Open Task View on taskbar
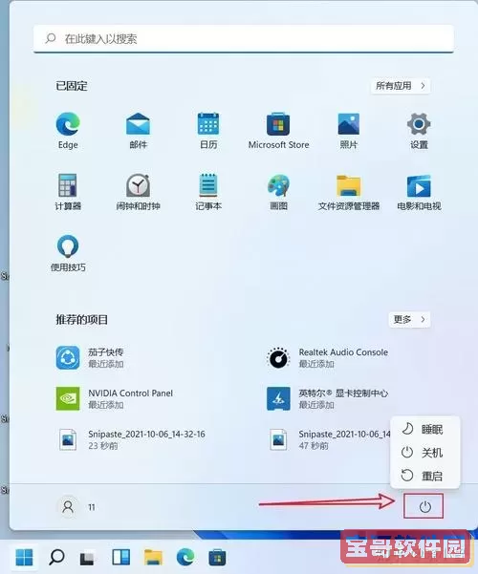Image resolution: width=478 pixels, height=574 pixels. pyautogui.click(x=88, y=558)
